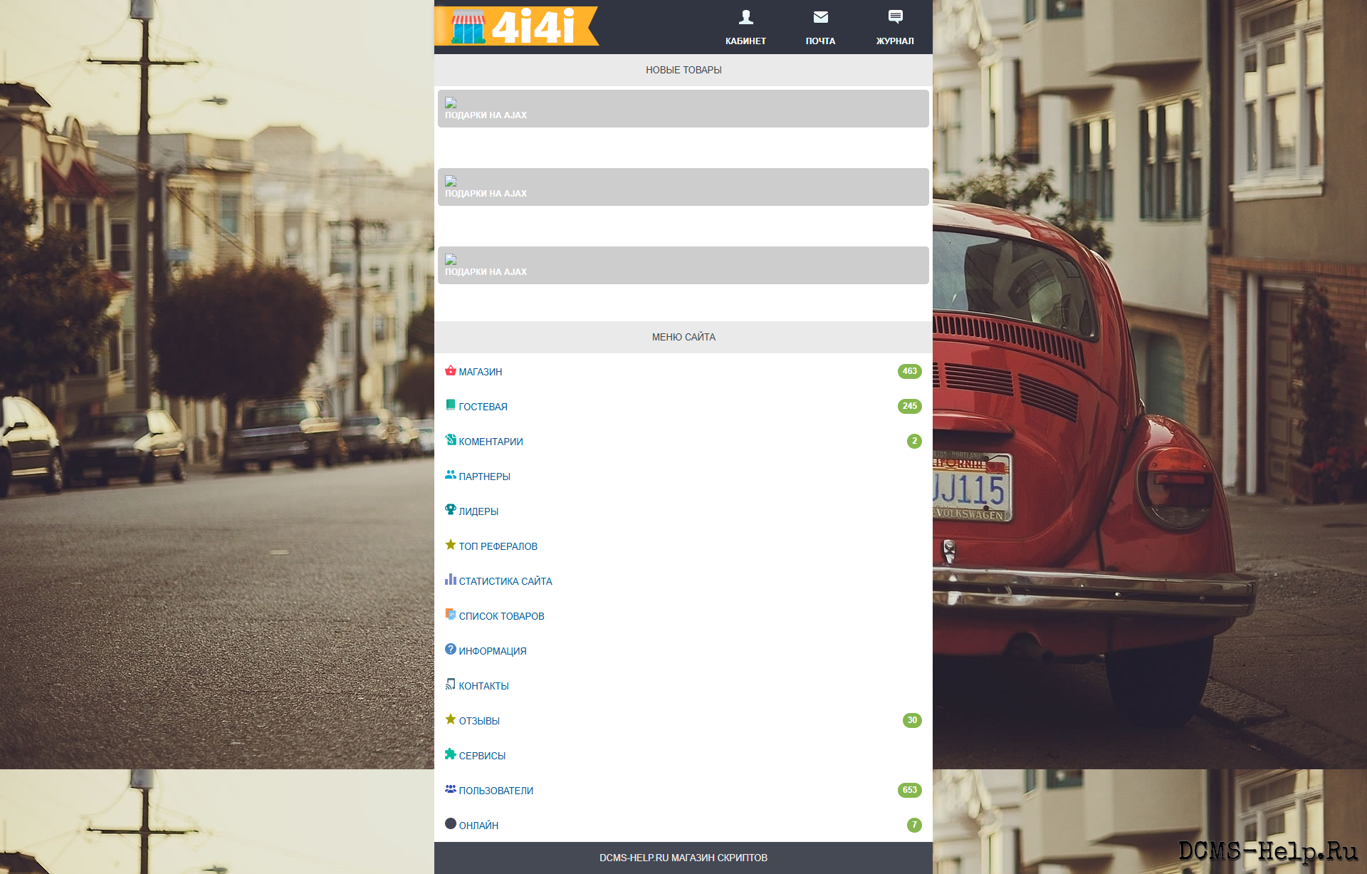Screen dimensions: 1367x874
Task: Open the first Подарки на AJAX product
Action: click(x=486, y=115)
